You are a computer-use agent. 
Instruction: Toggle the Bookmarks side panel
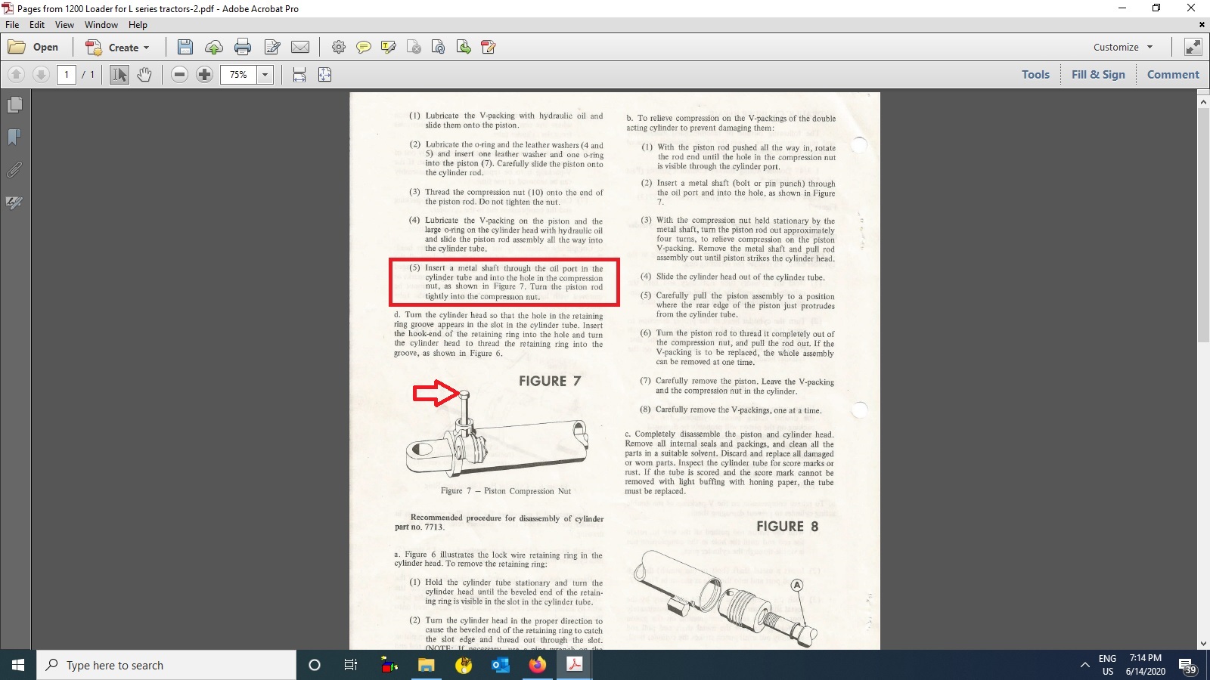(x=14, y=138)
